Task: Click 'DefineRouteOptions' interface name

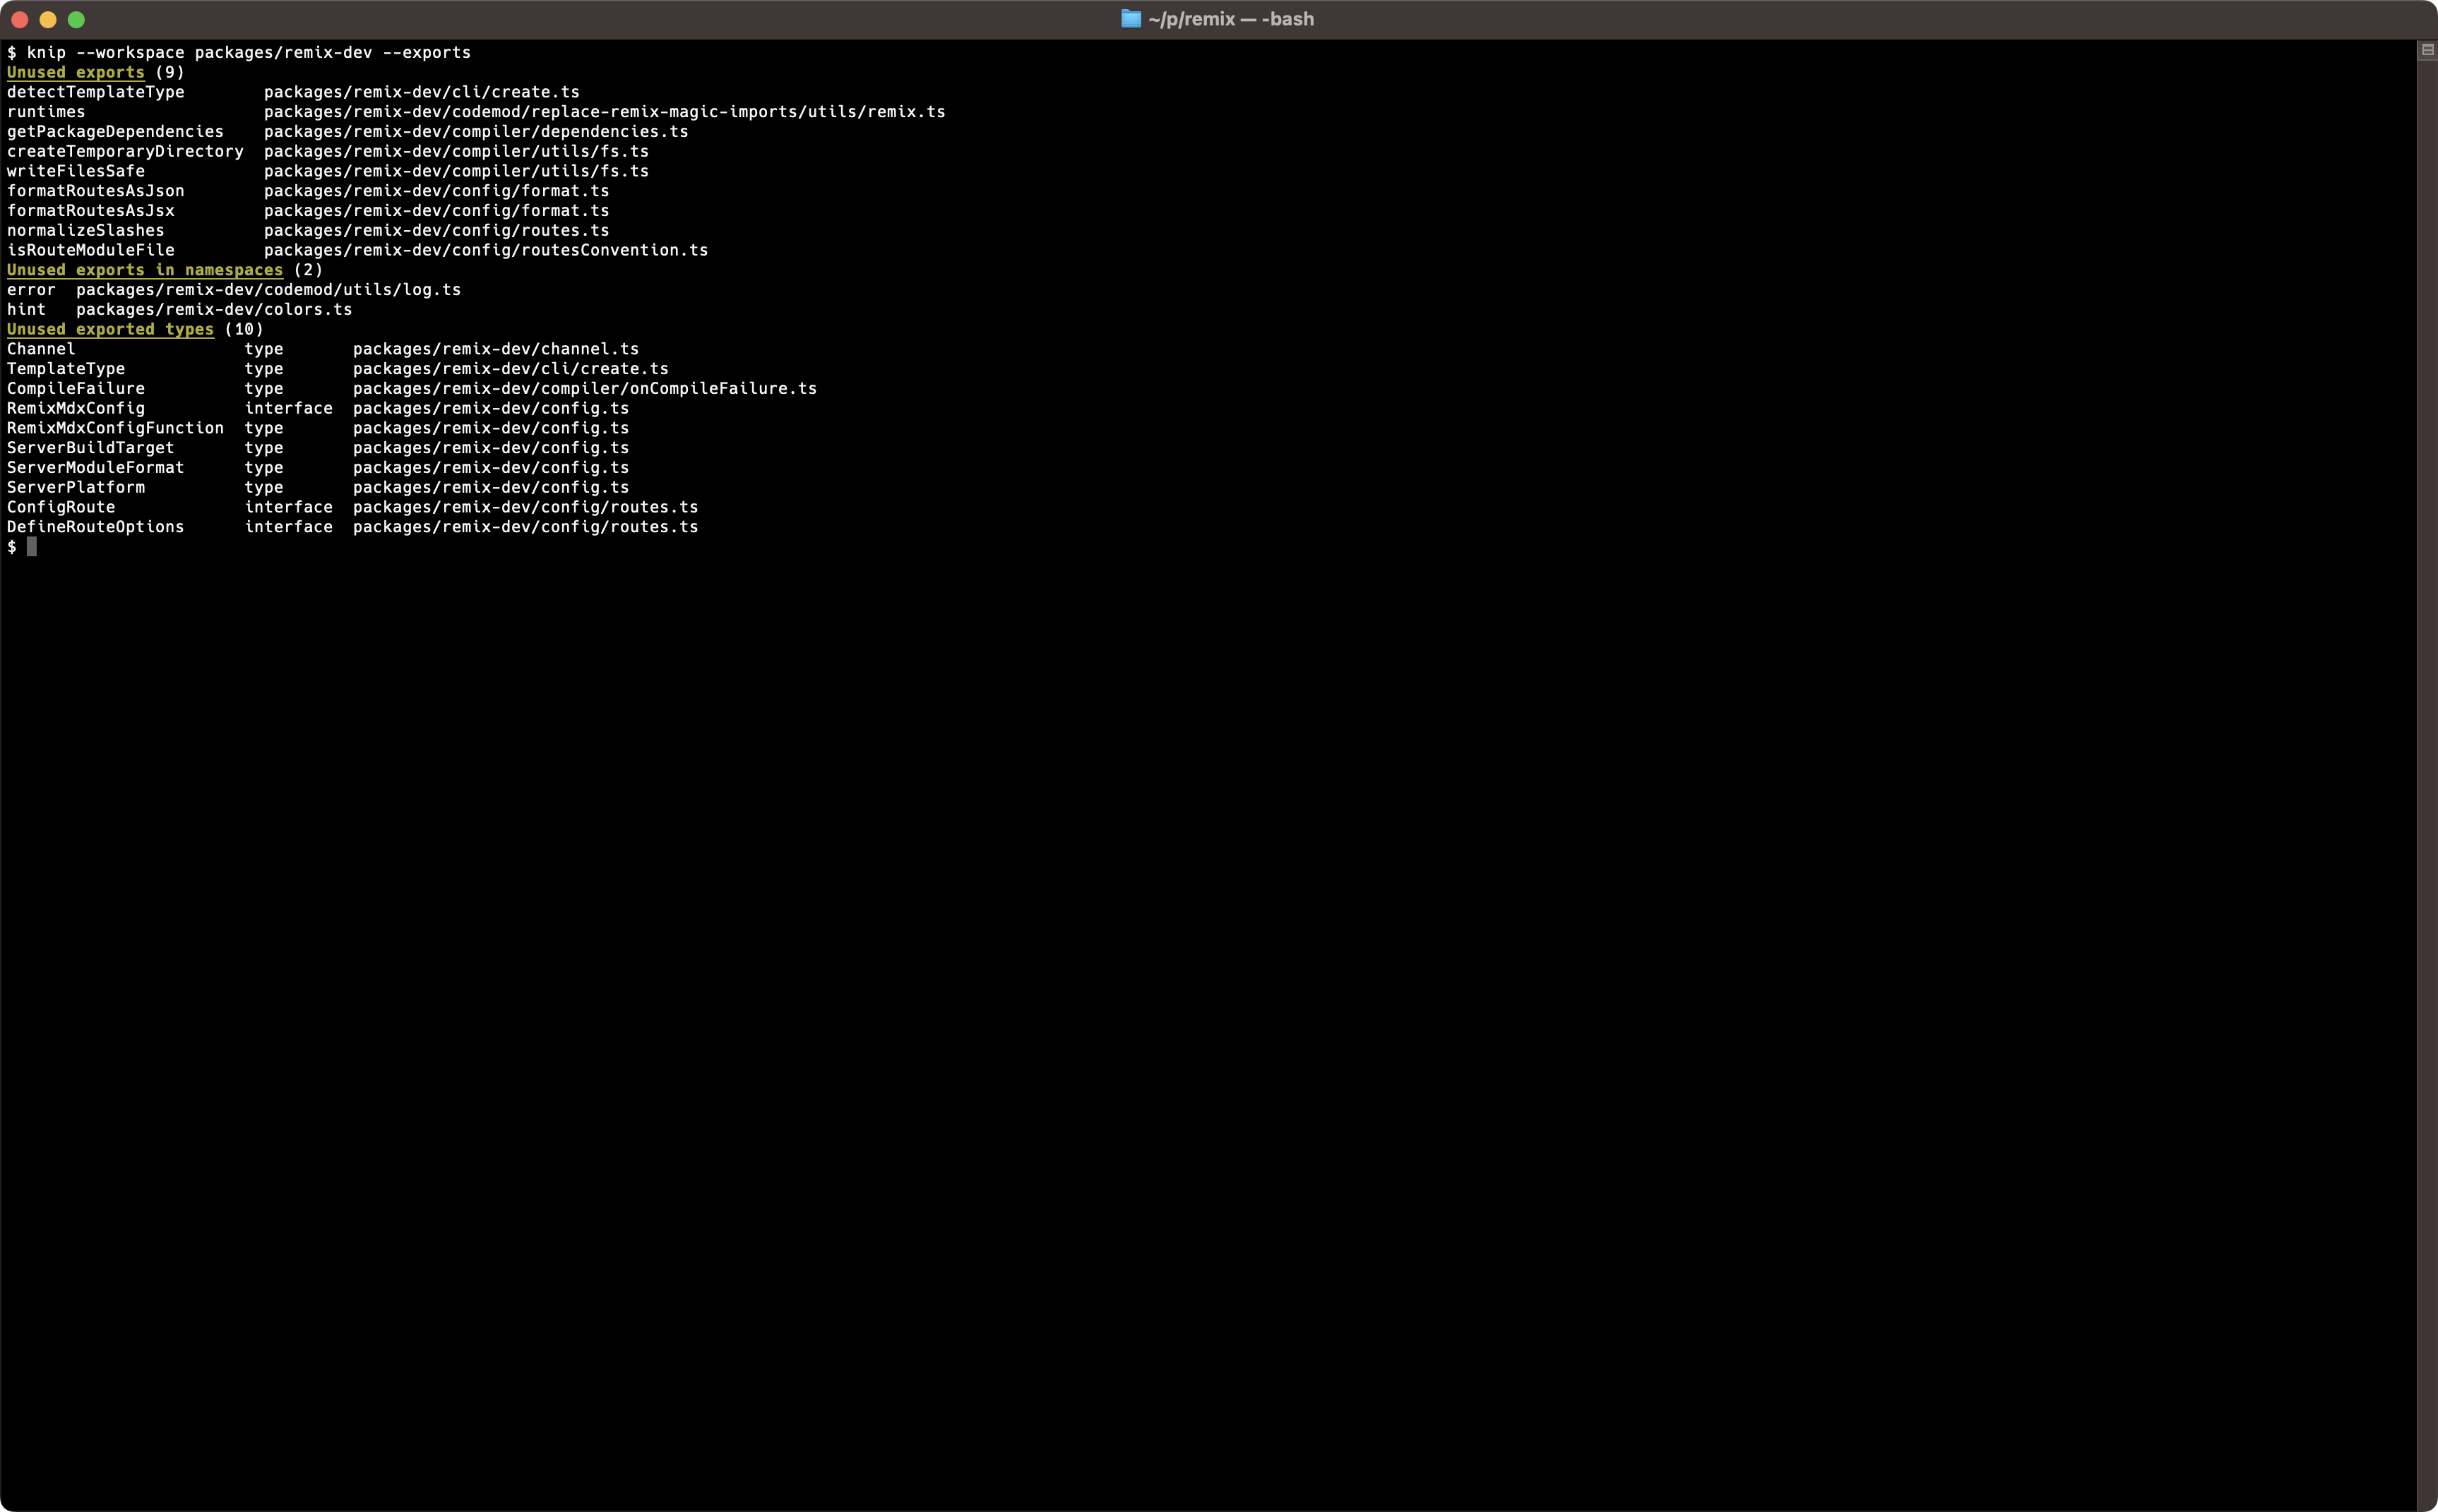Action: tap(96, 527)
